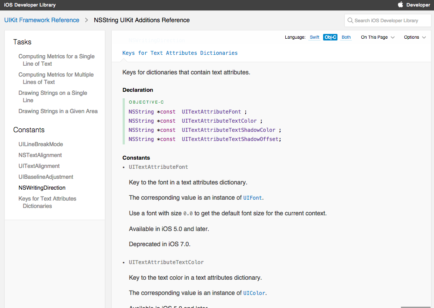Click the Developer header link
The width and height of the screenshot is (434, 308).
(418, 5)
